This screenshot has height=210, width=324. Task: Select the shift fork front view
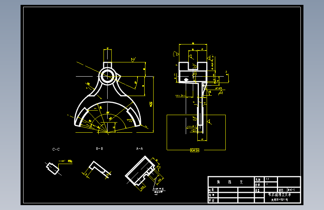pyautogui.click(x=108, y=94)
